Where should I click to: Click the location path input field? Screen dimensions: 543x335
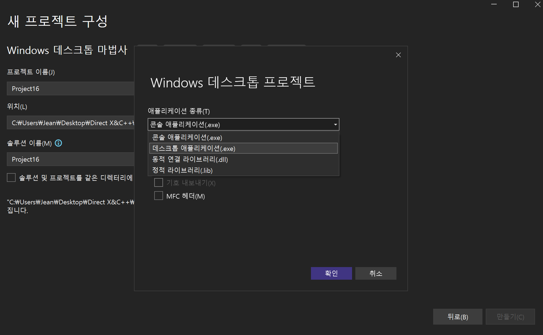tap(70, 123)
